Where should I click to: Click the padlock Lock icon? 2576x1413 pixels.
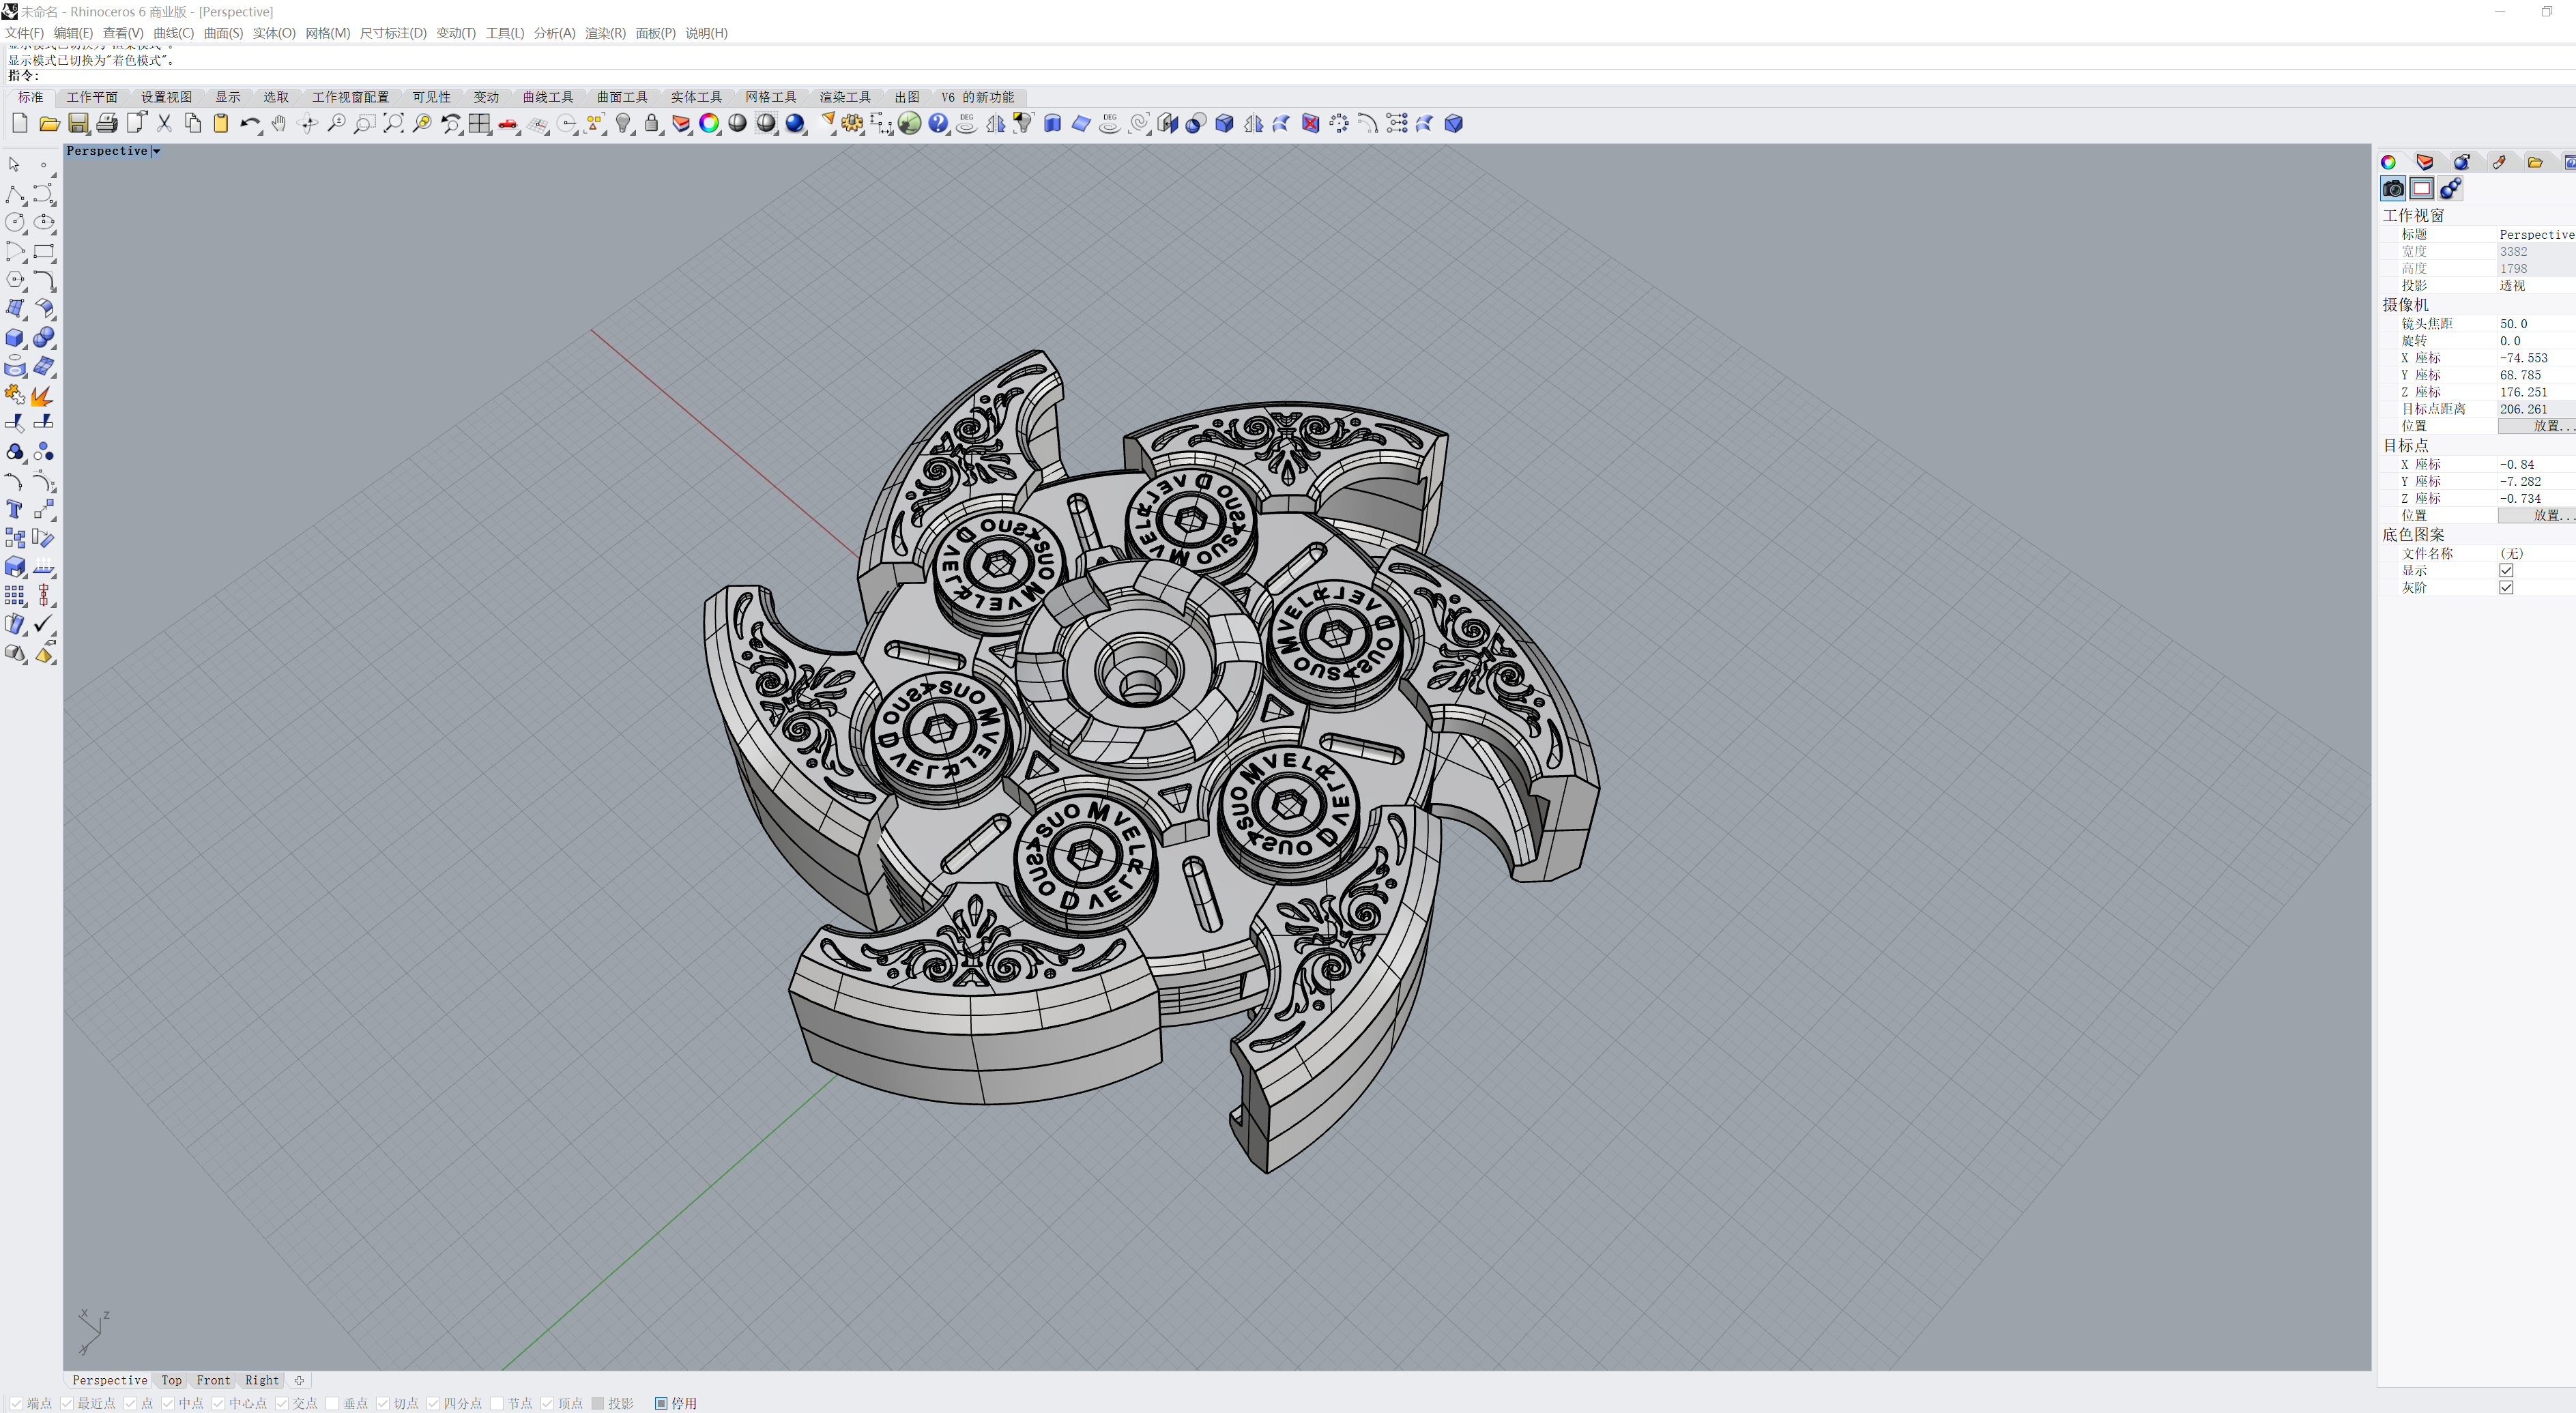[652, 123]
